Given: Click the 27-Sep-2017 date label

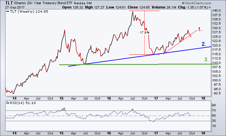Looking at the screenshot, I should tap(15, 7).
